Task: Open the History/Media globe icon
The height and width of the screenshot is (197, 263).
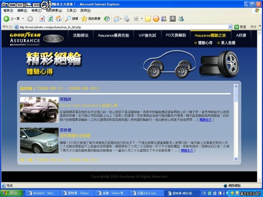Action: click(107, 18)
